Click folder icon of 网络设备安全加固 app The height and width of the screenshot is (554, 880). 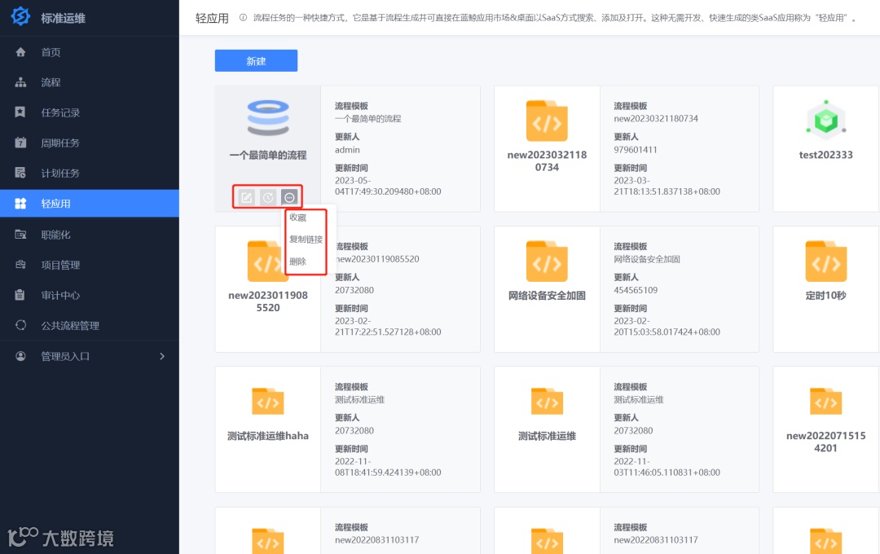[547, 261]
